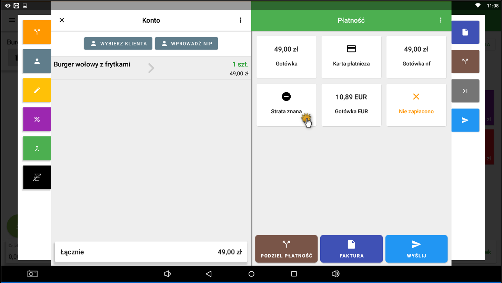
Task: Expand Burger wołowy z frytkami item chevron
Action: tap(151, 68)
